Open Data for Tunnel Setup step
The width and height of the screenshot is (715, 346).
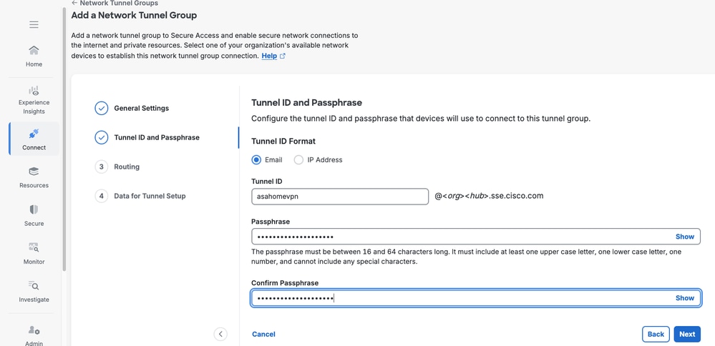tap(150, 196)
